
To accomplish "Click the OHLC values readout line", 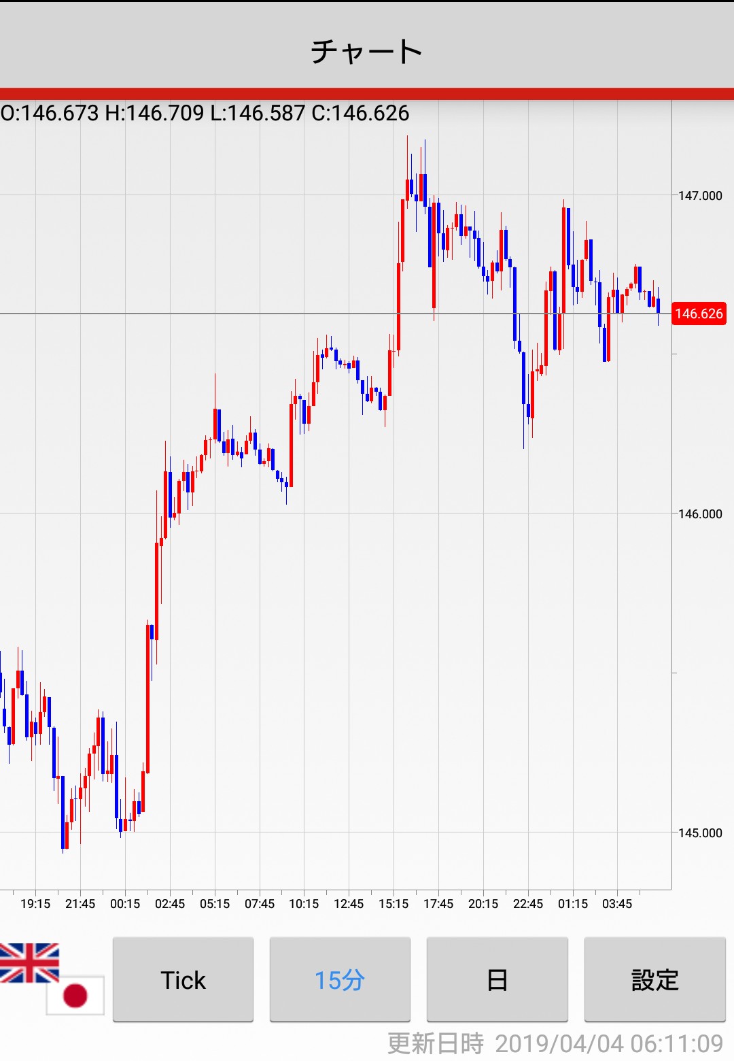I will point(205,113).
